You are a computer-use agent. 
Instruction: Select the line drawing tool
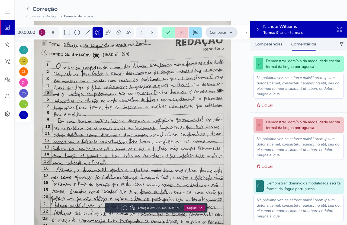tap(87, 32)
